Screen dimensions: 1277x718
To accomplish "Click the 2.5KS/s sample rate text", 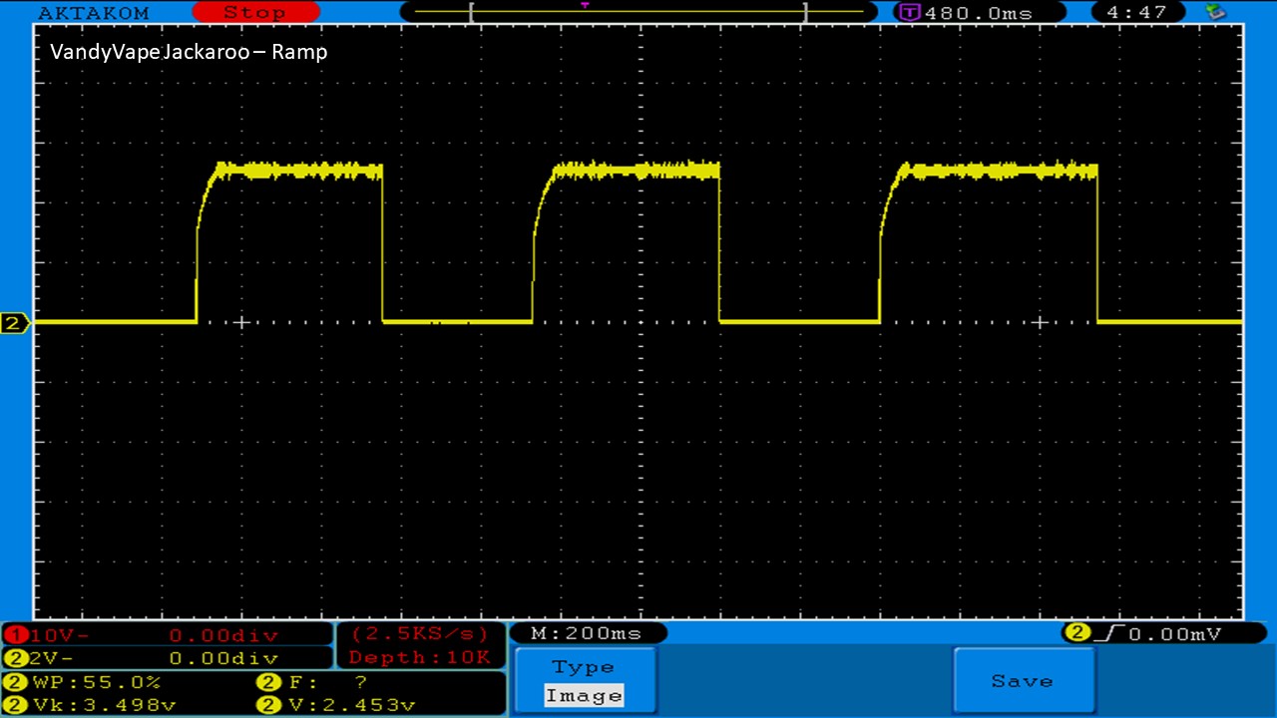I will [420, 634].
